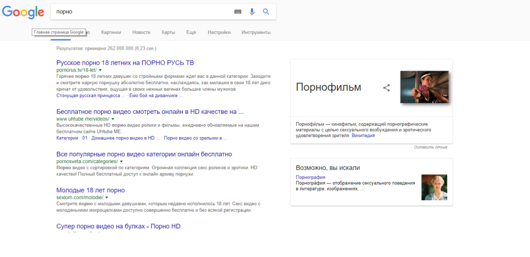Click inside the search query input field
530x257 pixels.
(x=141, y=11)
